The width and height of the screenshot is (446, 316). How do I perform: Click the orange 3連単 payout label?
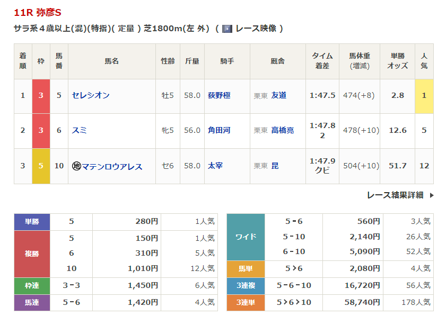click(246, 302)
